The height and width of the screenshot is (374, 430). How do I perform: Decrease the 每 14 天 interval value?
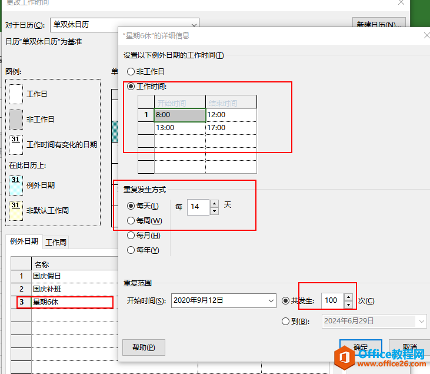point(215,211)
